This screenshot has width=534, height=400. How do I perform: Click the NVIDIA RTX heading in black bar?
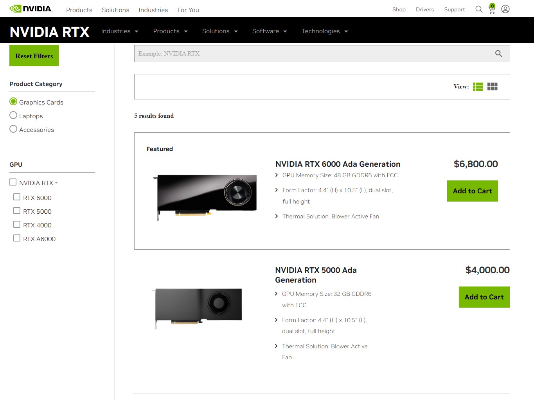[50, 32]
